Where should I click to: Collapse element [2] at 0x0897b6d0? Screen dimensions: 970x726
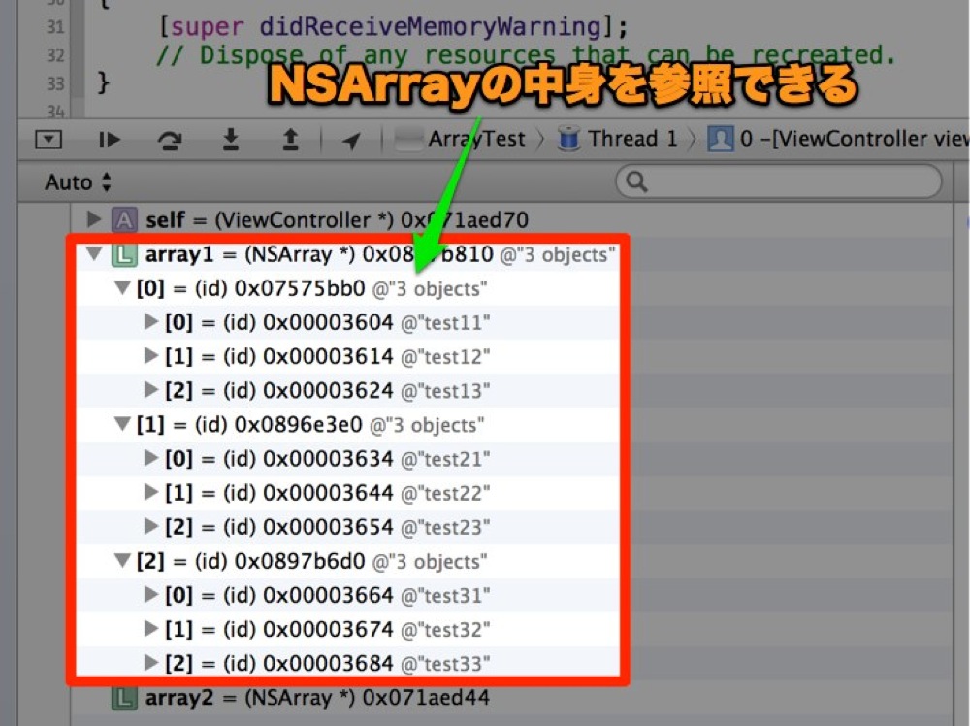[122, 560]
